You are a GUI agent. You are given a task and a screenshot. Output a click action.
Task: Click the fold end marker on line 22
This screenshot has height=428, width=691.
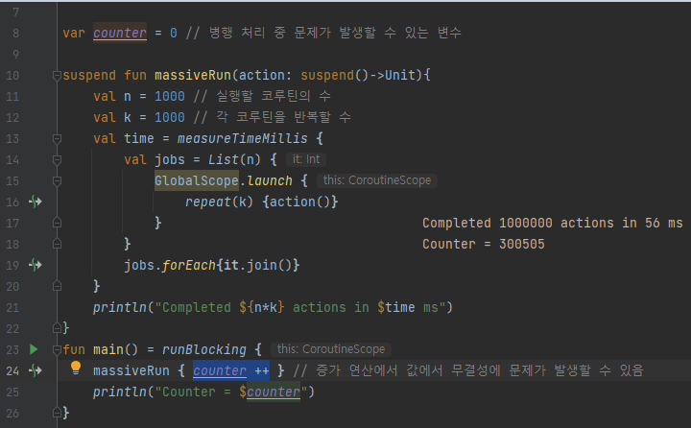point(57,328)
